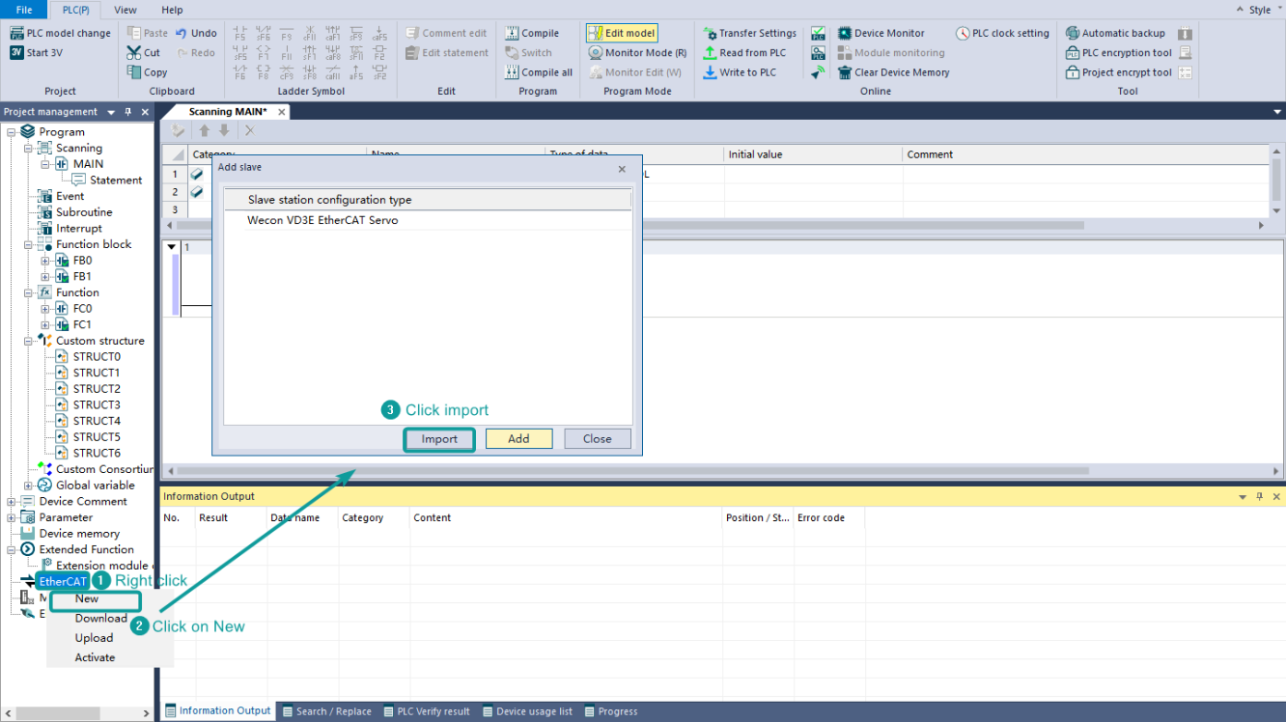Screen dimensions: 1286x722
Task: Select Wecon VD3E EtherCAT Servo entry
Action: 322,220
